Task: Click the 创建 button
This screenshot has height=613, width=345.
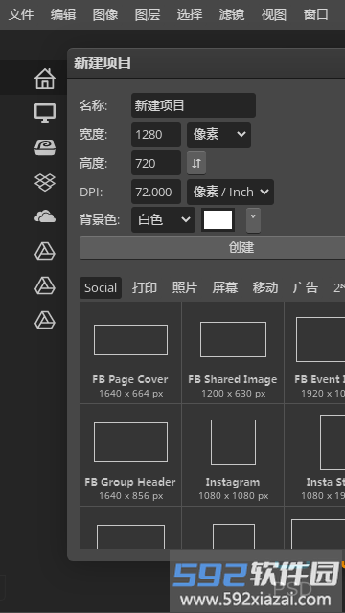Action: pos(212,247)
